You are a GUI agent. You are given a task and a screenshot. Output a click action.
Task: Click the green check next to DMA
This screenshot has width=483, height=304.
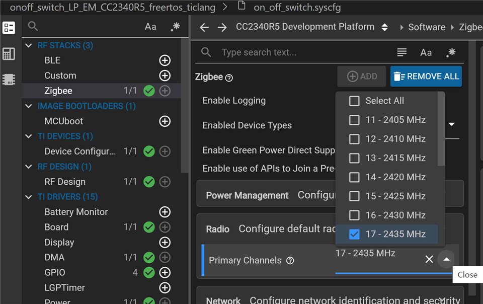[149, 257]
